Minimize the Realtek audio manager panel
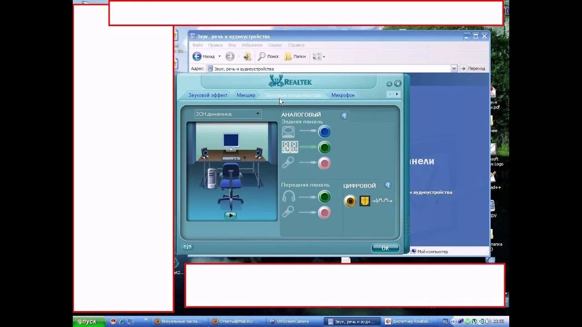 pos(389,84)
